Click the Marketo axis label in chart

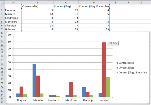tap(38, 100)
